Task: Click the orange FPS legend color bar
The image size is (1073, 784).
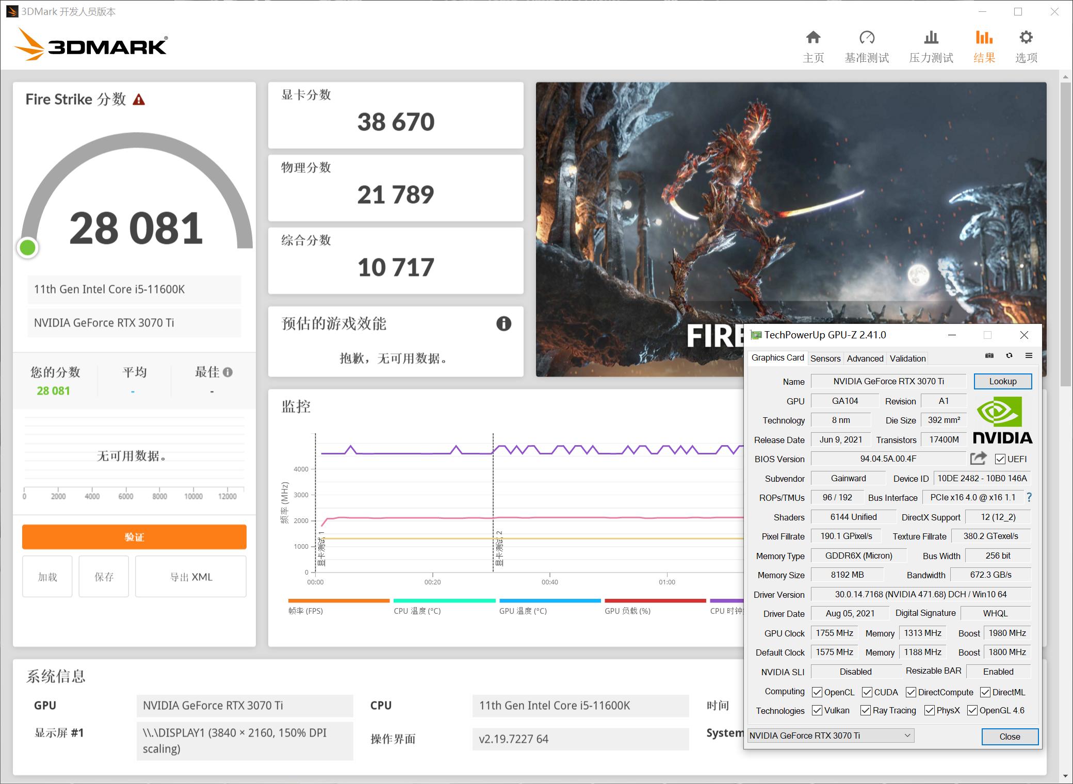Action: (x=338, y=600)
